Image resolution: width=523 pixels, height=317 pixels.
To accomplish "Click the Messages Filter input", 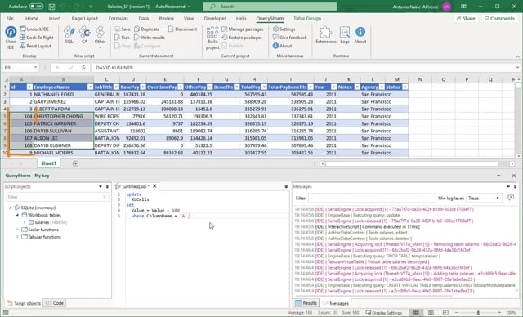I will [x=372, y=198].
